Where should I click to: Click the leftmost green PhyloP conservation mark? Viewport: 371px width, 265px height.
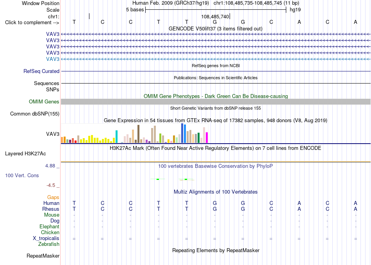point(158,179)
